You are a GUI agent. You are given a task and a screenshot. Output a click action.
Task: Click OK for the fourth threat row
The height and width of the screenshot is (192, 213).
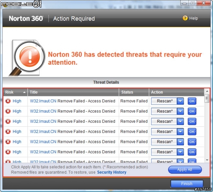tap(192, 132)
